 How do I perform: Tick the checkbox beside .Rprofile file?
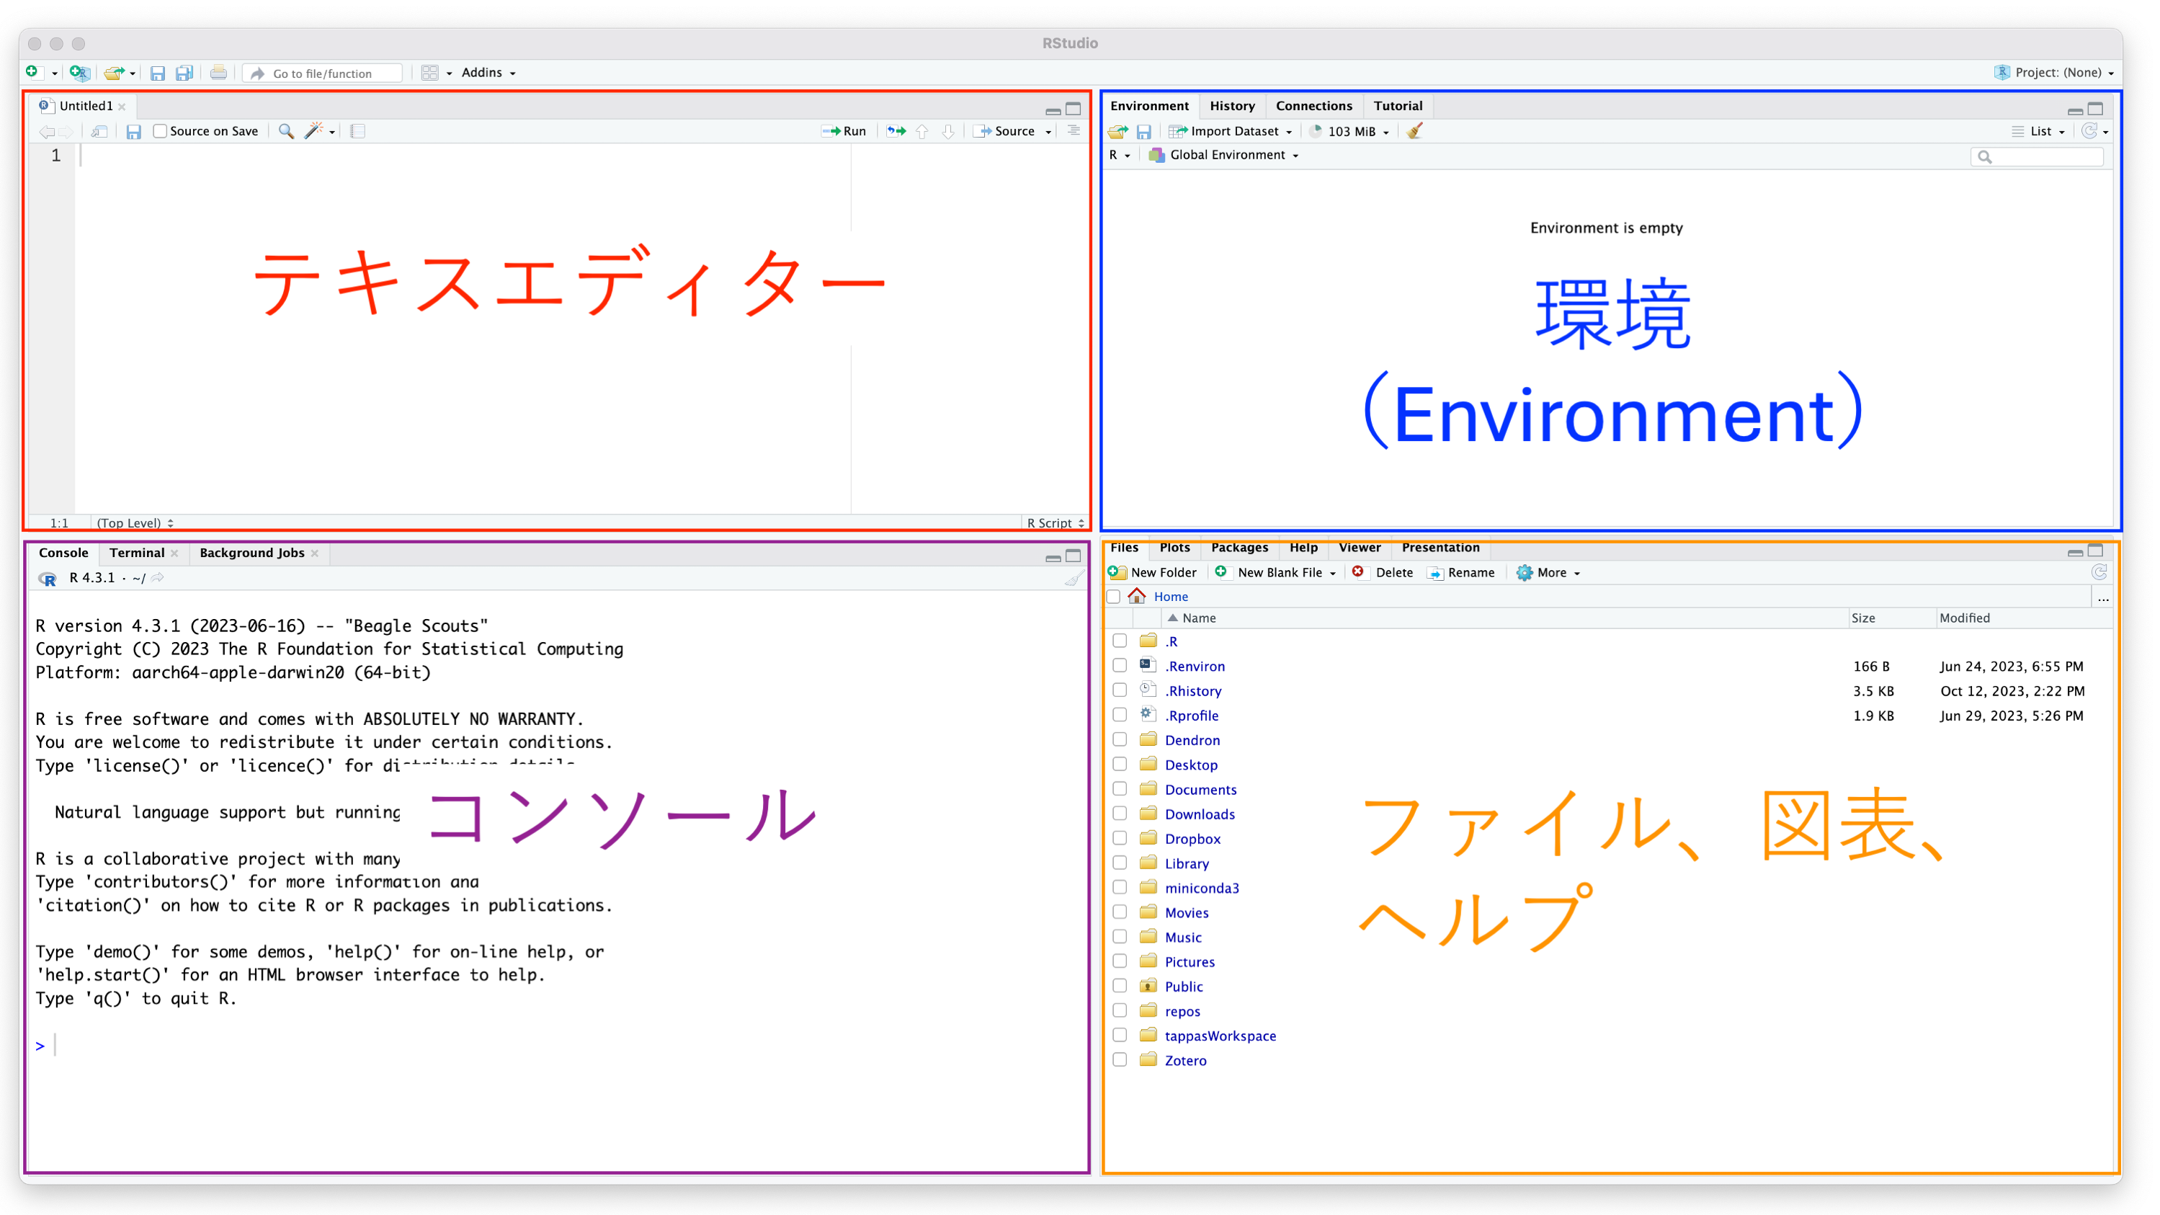coord(1120,716)
